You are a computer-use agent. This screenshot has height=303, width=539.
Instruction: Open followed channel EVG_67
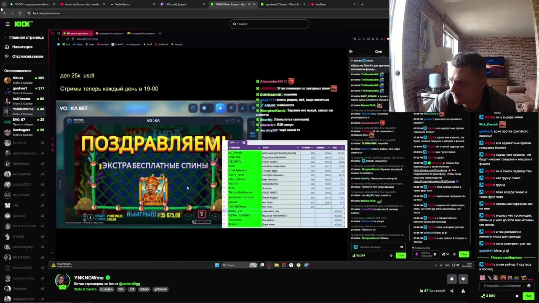pos(24,122)
